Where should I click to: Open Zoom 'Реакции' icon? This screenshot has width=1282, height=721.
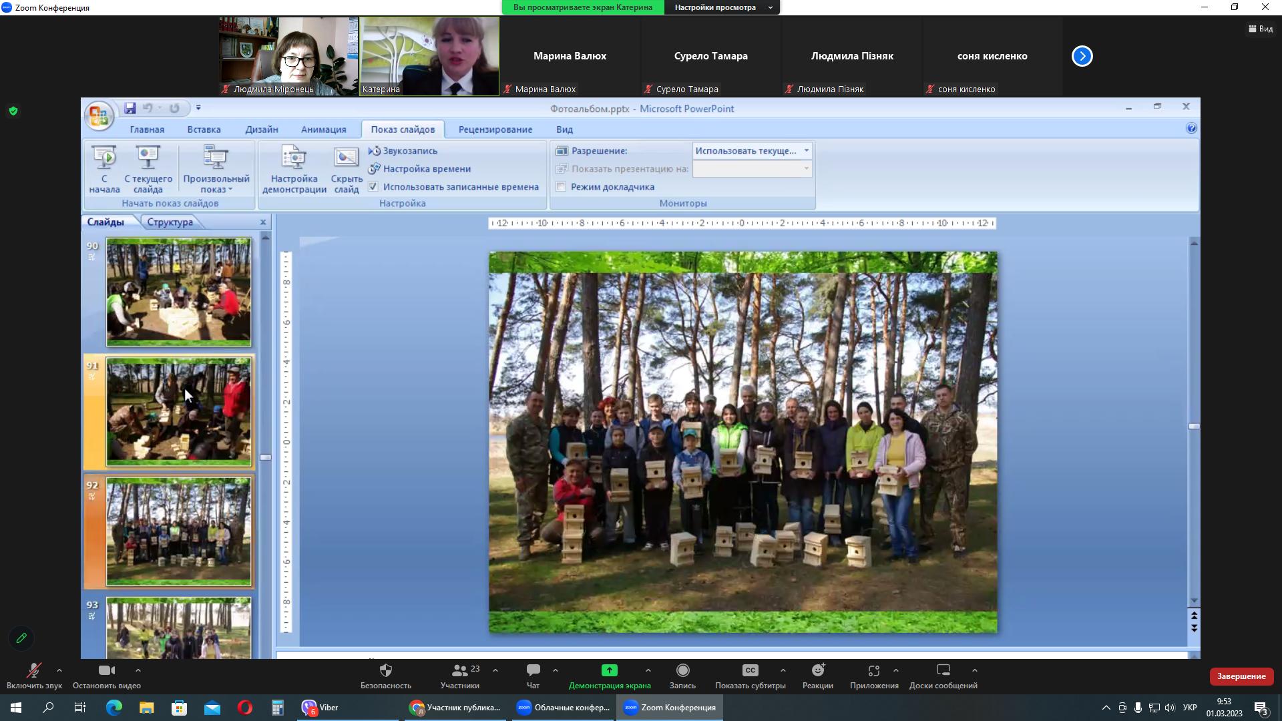click(x=818, y=670)
